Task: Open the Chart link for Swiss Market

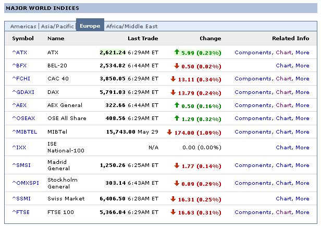Action: [283, 198]
